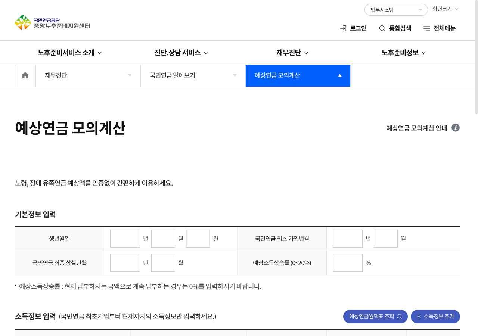Image resolution: width=478 pixels, height=336 pixels.
Task: Click the 국민연금 최초 가입년월 label cell
Action: coord(282,239)
